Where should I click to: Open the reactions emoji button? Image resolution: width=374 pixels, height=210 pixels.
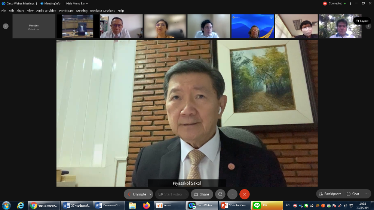[220, 194]
